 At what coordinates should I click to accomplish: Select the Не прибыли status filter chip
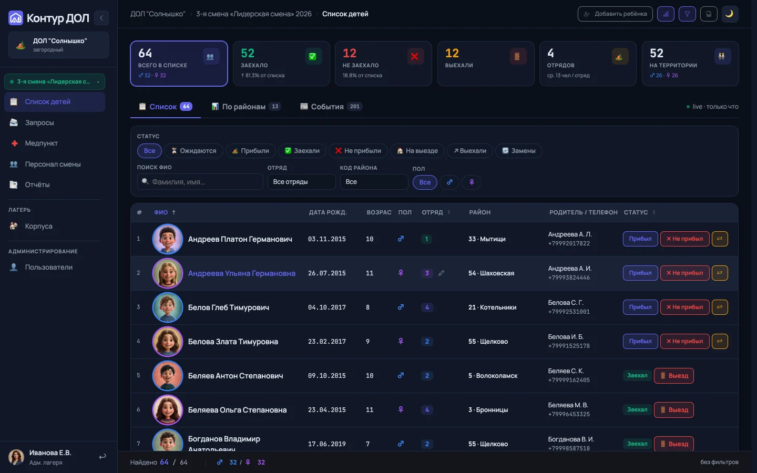pos(359,151)
